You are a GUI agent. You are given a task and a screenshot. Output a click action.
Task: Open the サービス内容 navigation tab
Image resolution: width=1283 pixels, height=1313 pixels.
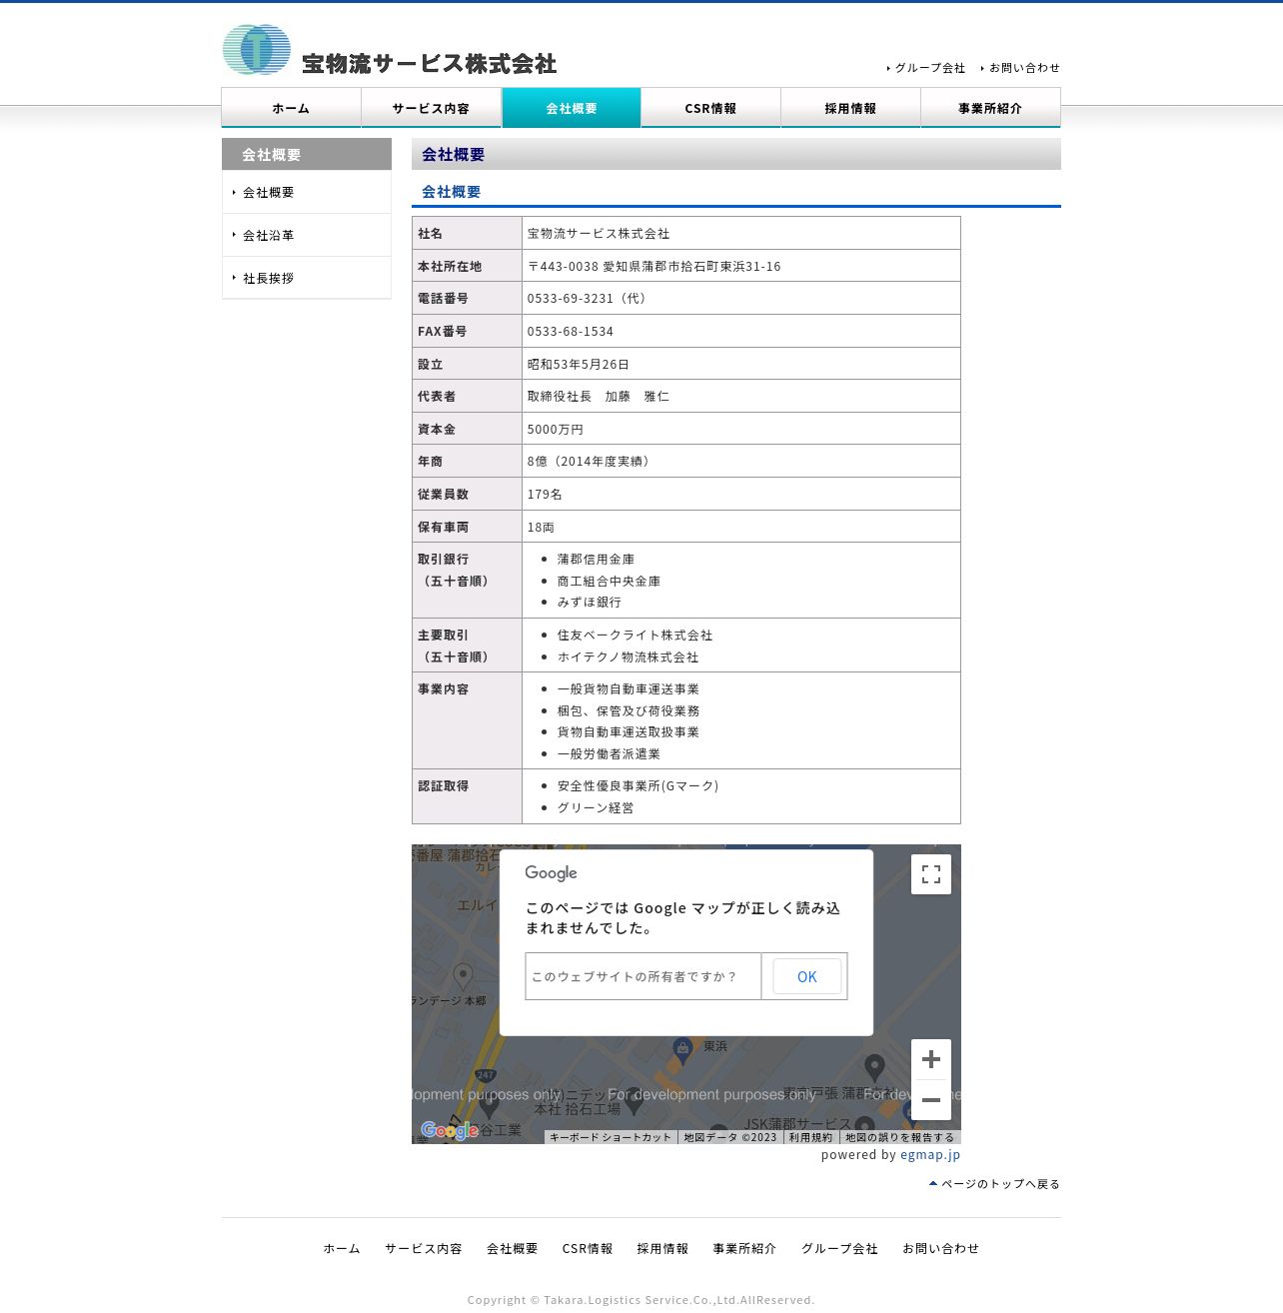tap(431, 108)
